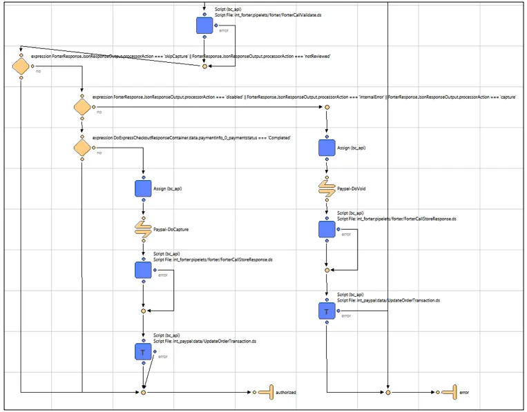Click the join circle before the error end node
Image resolution: width=527 pixels, height=412 pixels.
(x=388, y=392)
